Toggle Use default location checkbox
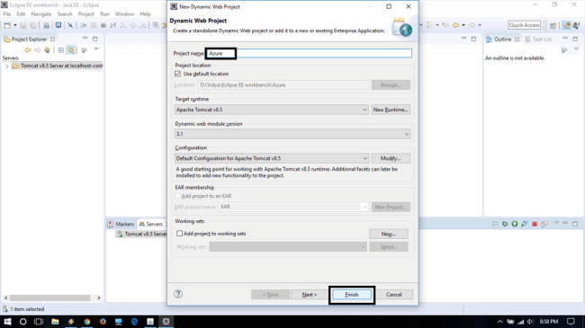The height and width of the screenshot is (328, 585). tap(177, 74)
